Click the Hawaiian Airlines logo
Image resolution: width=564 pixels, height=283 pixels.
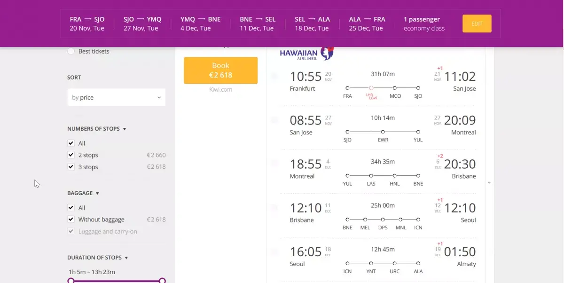click(x=307, y=54)
